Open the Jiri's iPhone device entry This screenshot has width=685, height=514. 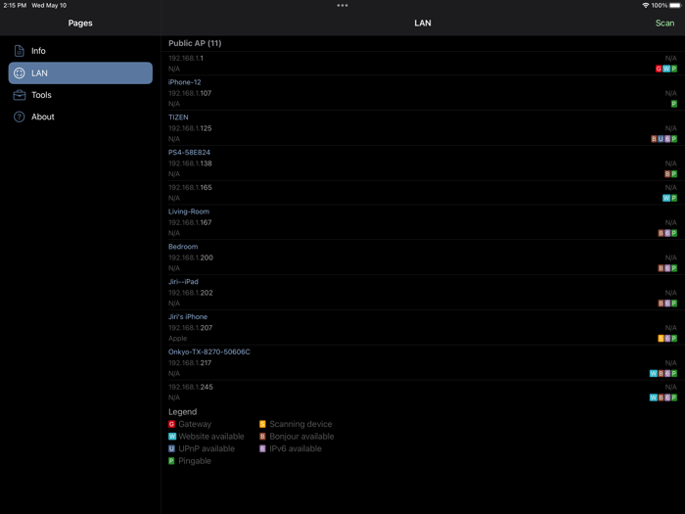point(423,327)
